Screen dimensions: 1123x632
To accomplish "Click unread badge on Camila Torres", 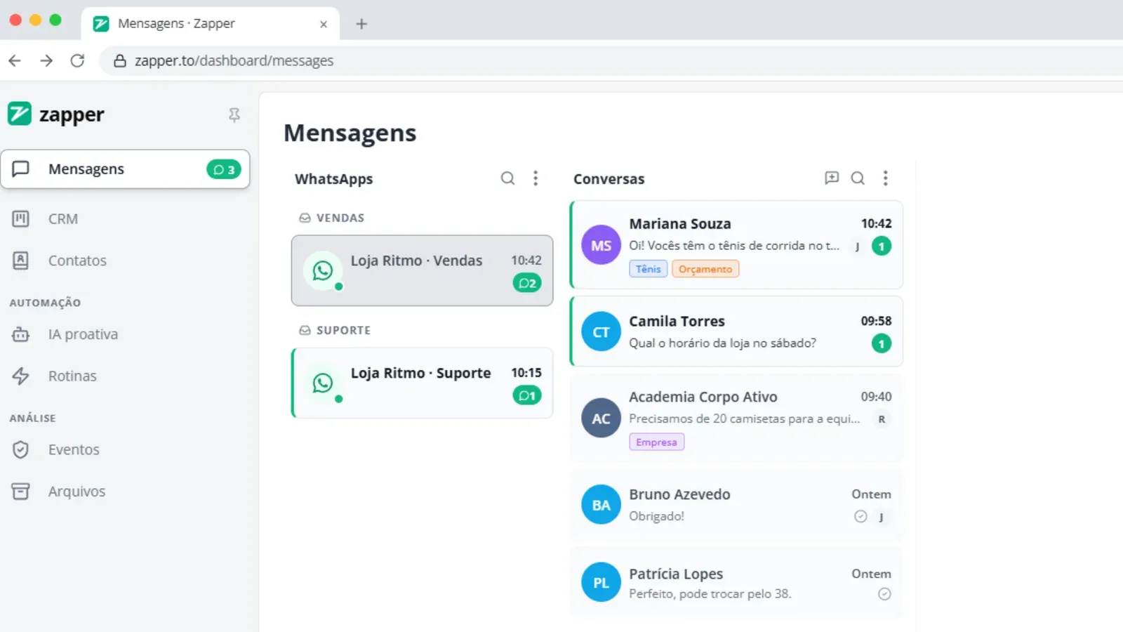I will click(x=882, y=343).
